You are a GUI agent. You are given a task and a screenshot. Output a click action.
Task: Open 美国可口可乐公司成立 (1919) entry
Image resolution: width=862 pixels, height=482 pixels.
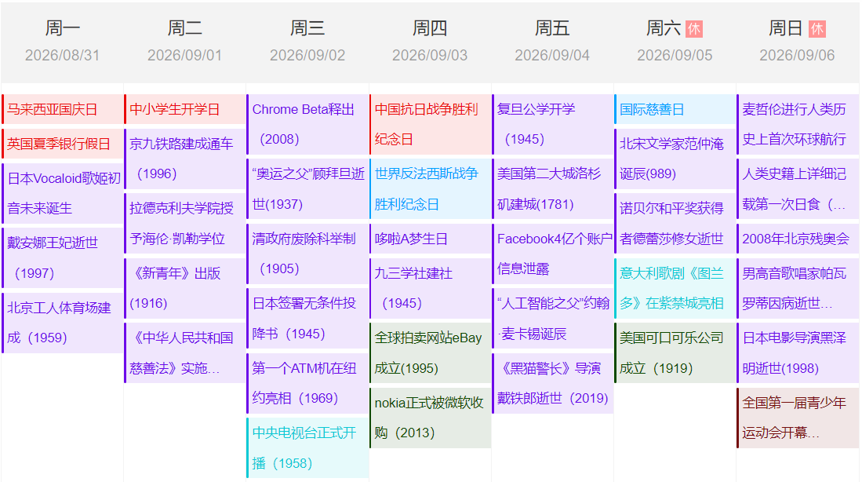coord(675,352)
